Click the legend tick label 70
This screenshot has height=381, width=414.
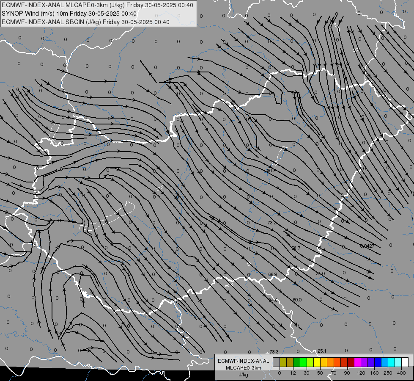[x=334, y=373]
